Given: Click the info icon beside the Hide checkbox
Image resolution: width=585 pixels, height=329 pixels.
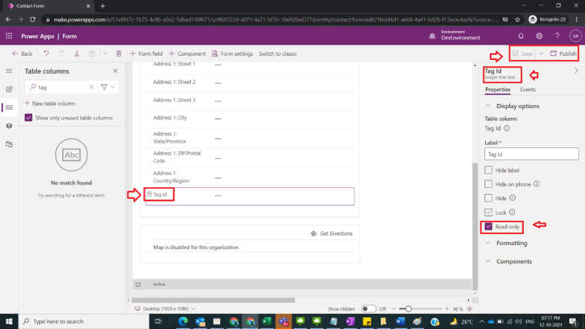Looking at the screenshot, I should pyautogui.click(x=513, y=198).
